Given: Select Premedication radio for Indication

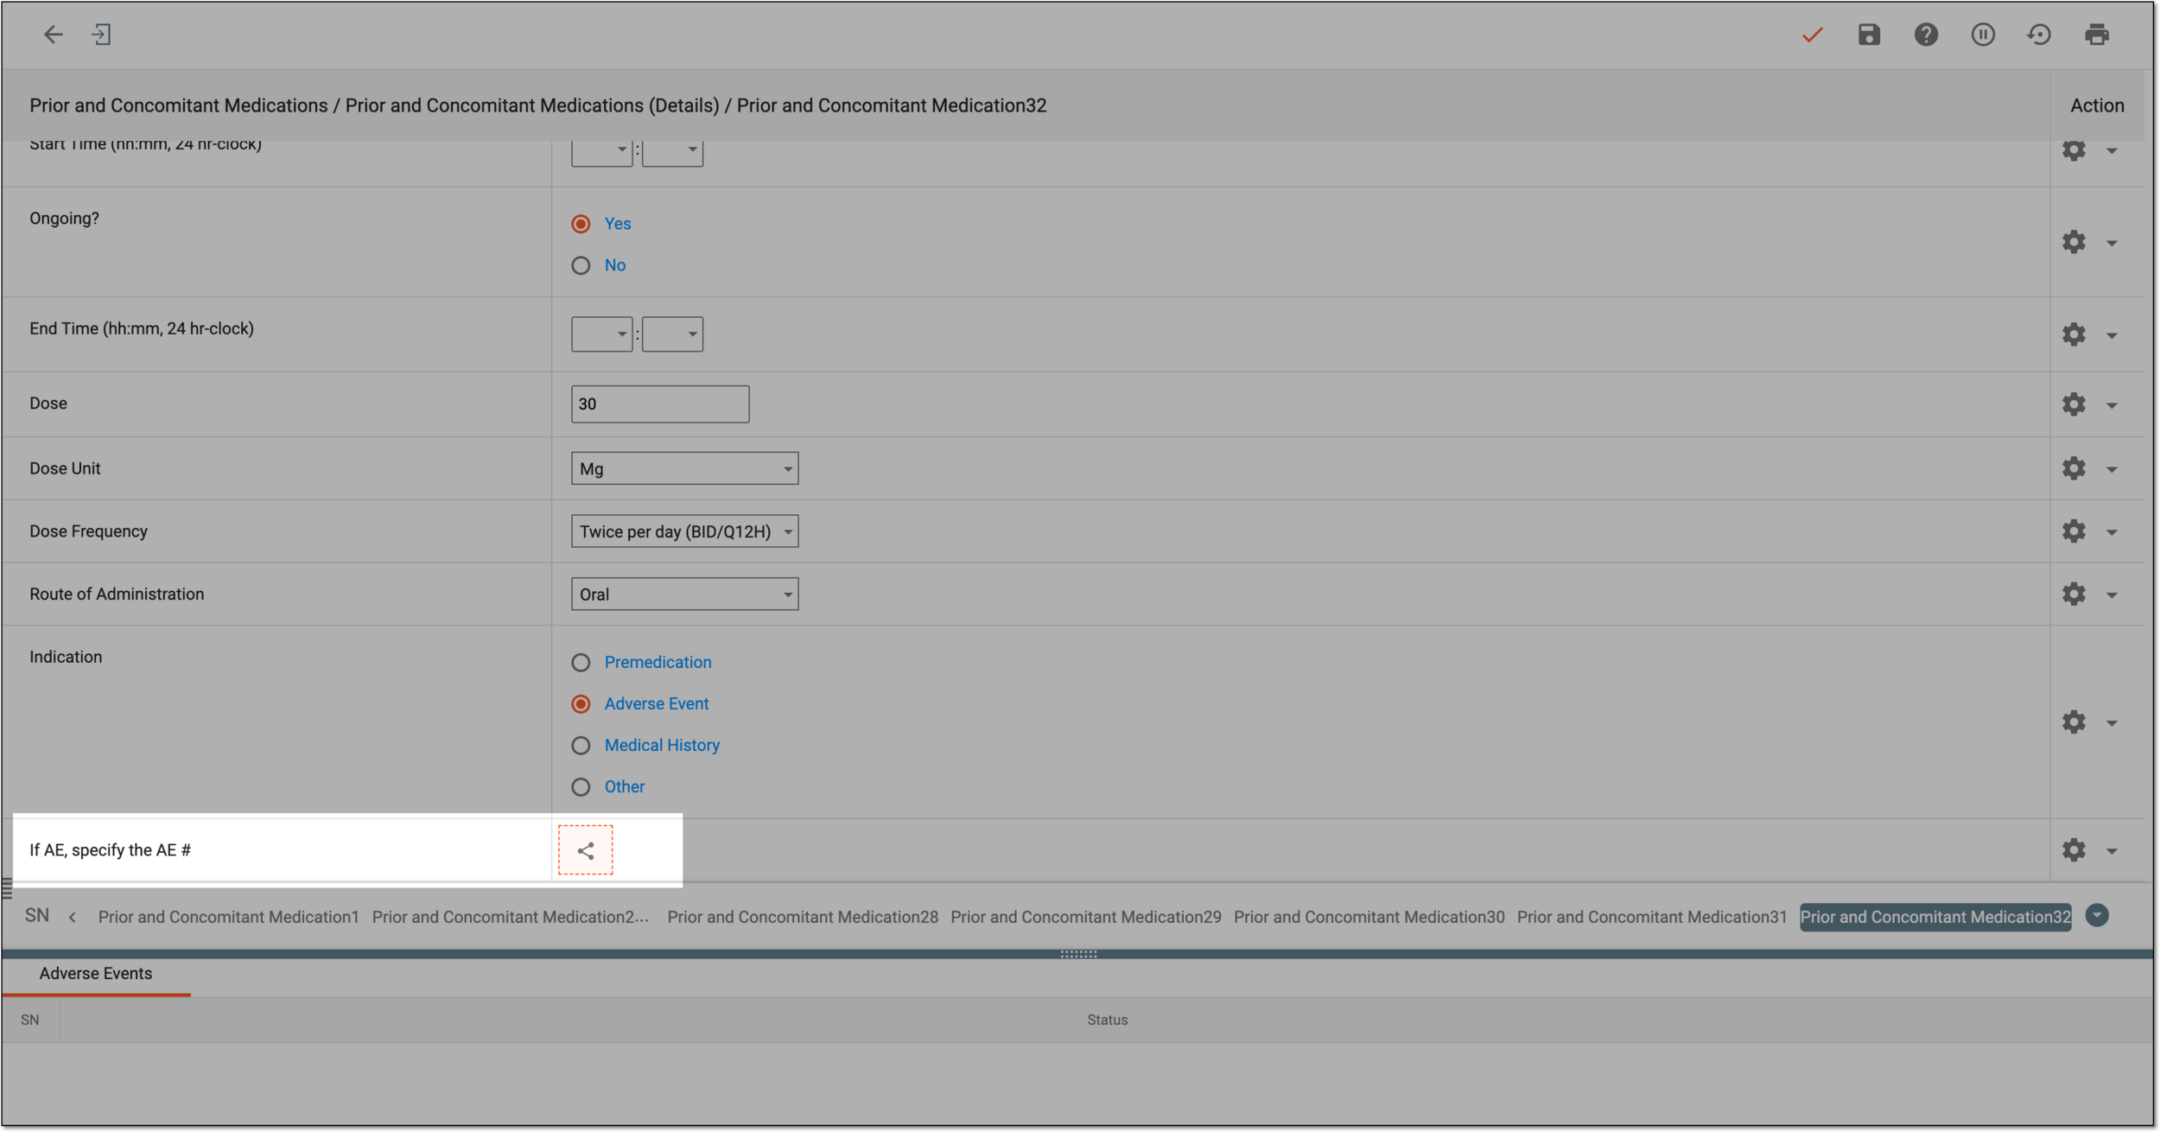Looking at the screenshot, I should (581, 663).
